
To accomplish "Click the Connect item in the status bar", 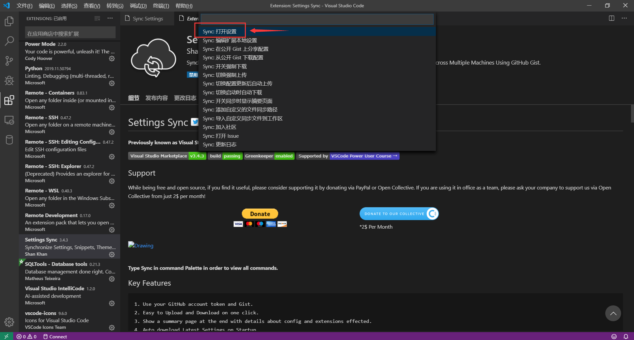I will coord(55,336).
